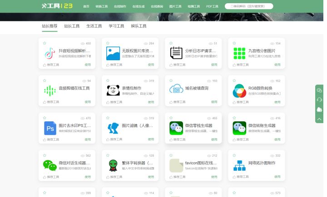Toggle favorite star on 域名被墙查询 card
327x197 pixels.
(171, 81)
